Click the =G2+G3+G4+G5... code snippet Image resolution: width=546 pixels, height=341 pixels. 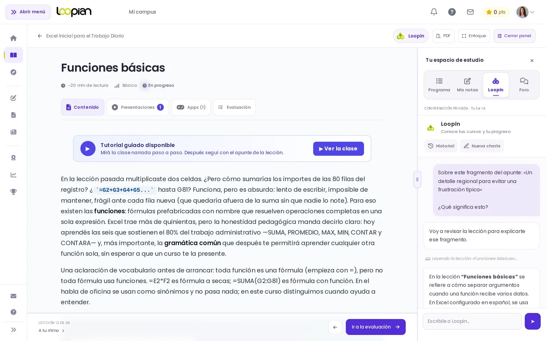[125, 190]
